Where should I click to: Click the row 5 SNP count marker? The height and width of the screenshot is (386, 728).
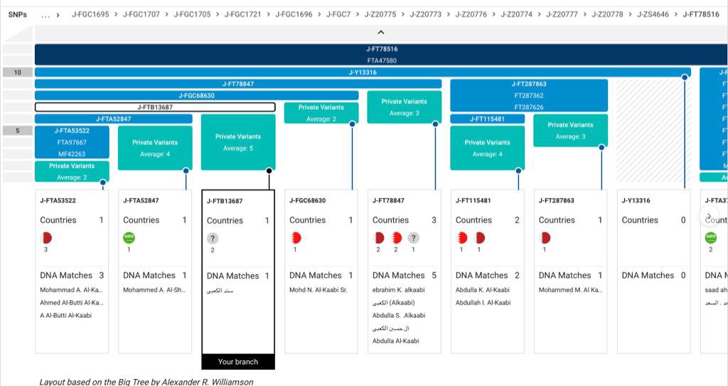(x=18, y=131)
